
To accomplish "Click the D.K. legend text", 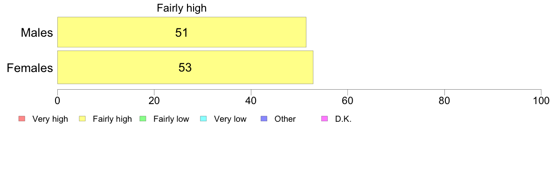I will tap(343, 119).
